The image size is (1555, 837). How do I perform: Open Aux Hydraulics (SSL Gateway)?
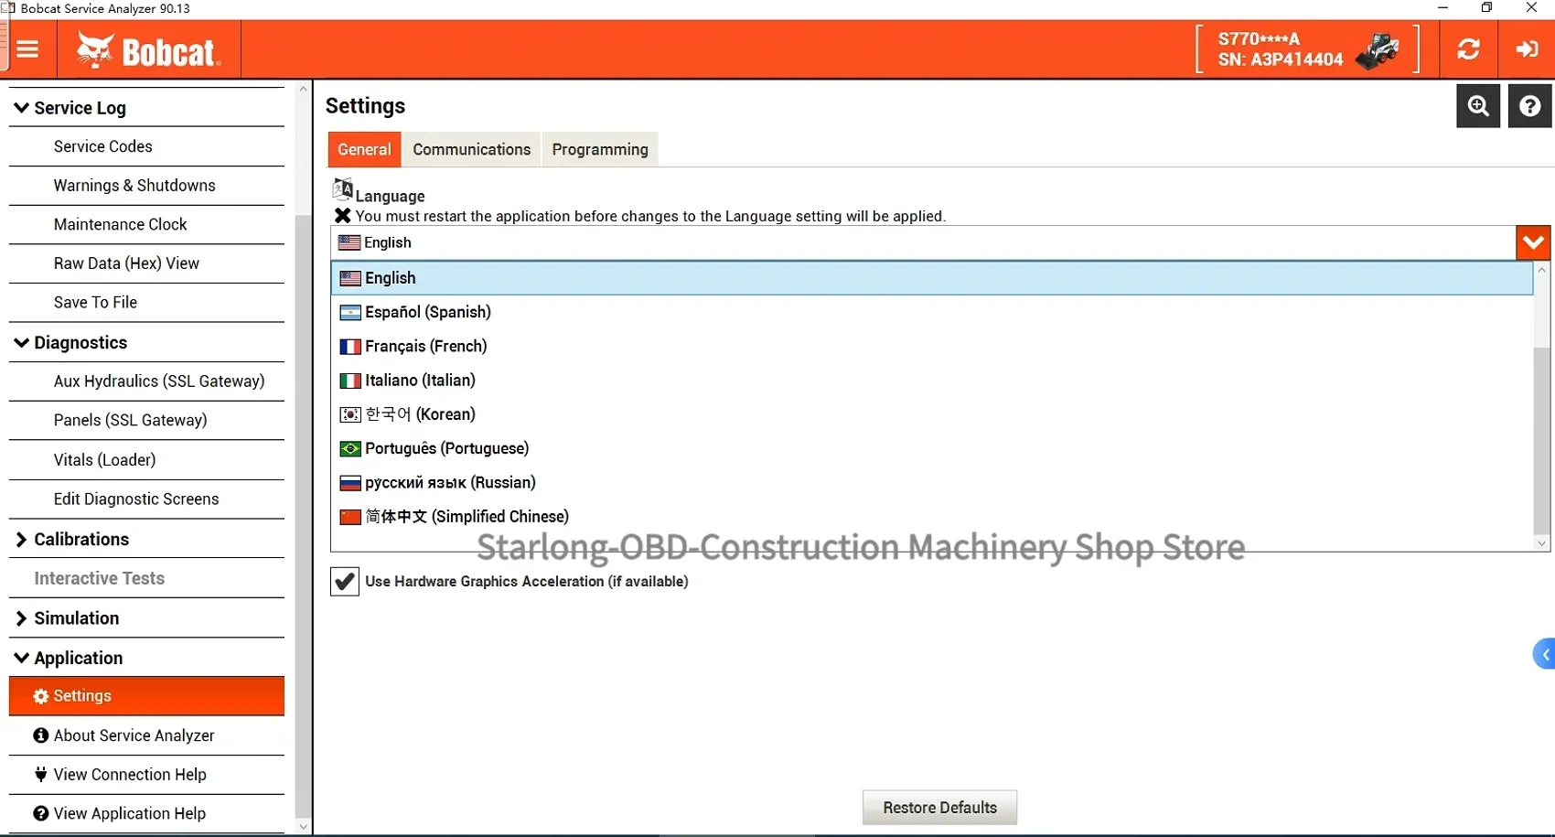pyautogui.click(x=146, y=381)
